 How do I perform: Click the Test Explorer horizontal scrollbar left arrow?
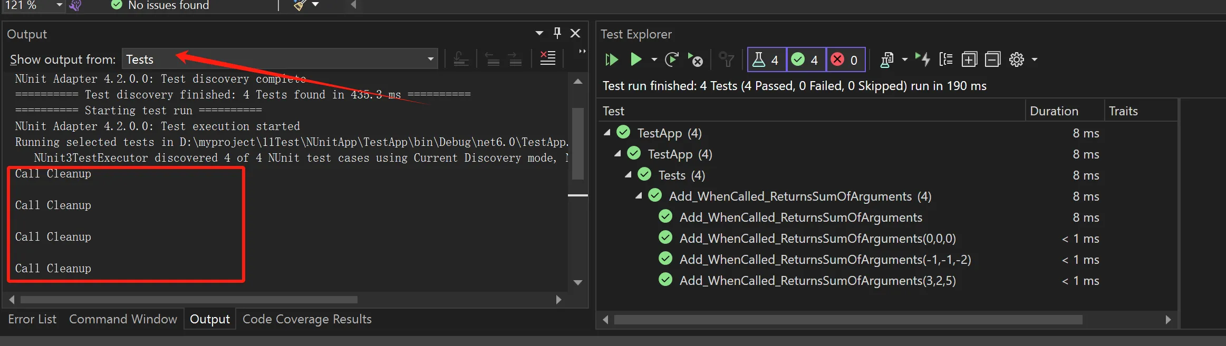605,320
